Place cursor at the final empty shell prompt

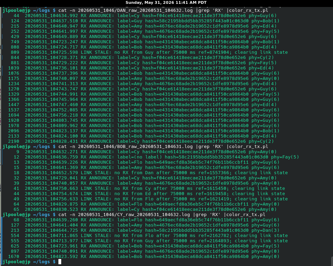click(x=60, y=262)
